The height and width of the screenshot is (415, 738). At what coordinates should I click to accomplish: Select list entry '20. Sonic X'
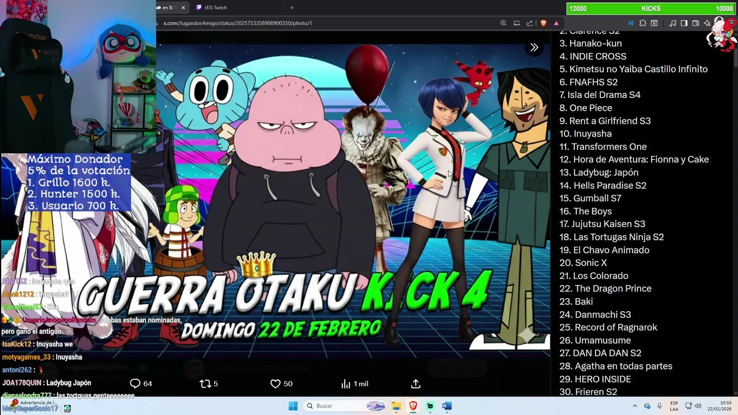point(583,263)
